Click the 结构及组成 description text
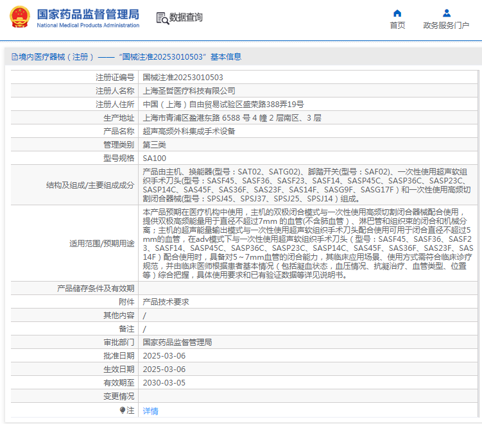This screenshot has height=424, width=482. [307, 185]
